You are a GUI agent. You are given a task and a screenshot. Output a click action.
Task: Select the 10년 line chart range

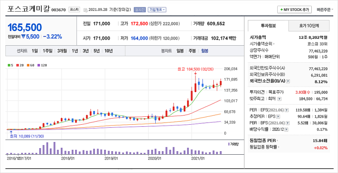(x=108, y=51)
